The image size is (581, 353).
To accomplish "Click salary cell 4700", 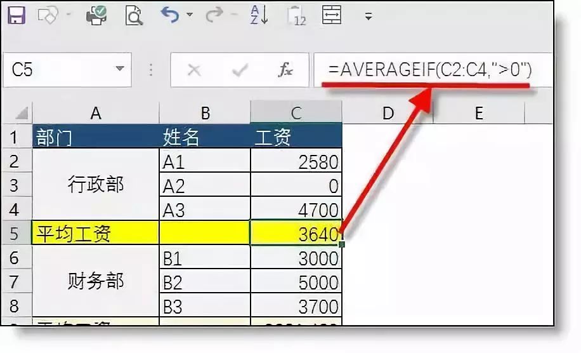I will 296,210.
